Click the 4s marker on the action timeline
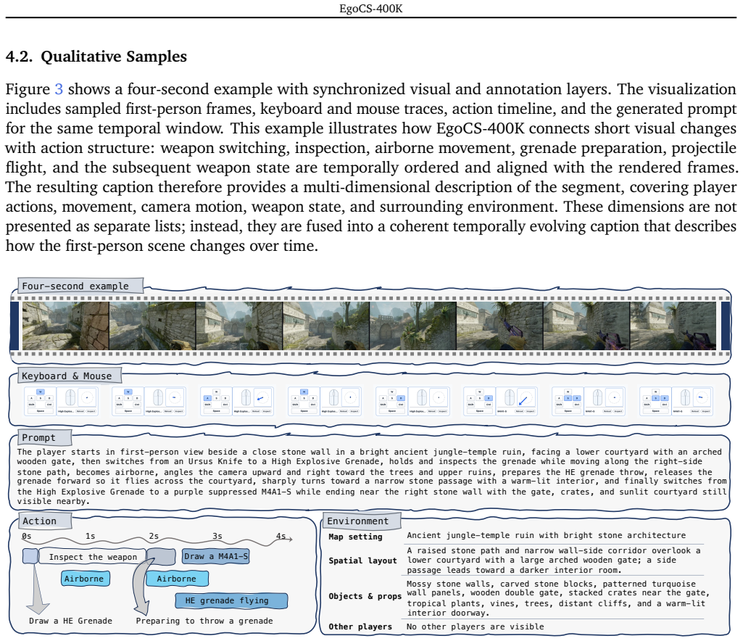The height and width of the screenshot is (641, 743). pyautogui.click(x=281, y=536)
